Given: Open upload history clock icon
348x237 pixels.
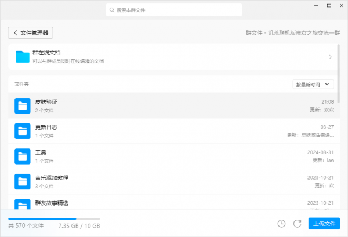Looking at the screenshot, I should point(281,224).
